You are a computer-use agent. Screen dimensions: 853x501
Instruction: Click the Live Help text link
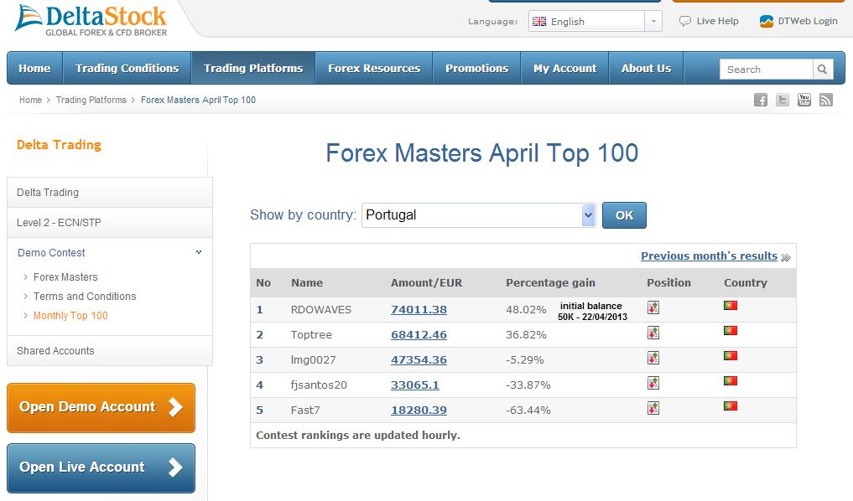coord(717,21)
